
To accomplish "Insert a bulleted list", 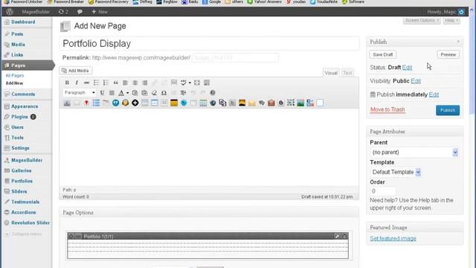I will [x=96, y=83].
